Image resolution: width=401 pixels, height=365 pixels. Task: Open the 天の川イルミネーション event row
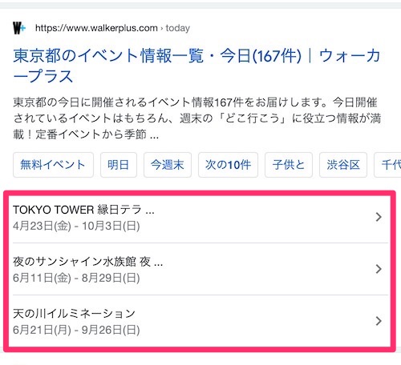[200, 321]
